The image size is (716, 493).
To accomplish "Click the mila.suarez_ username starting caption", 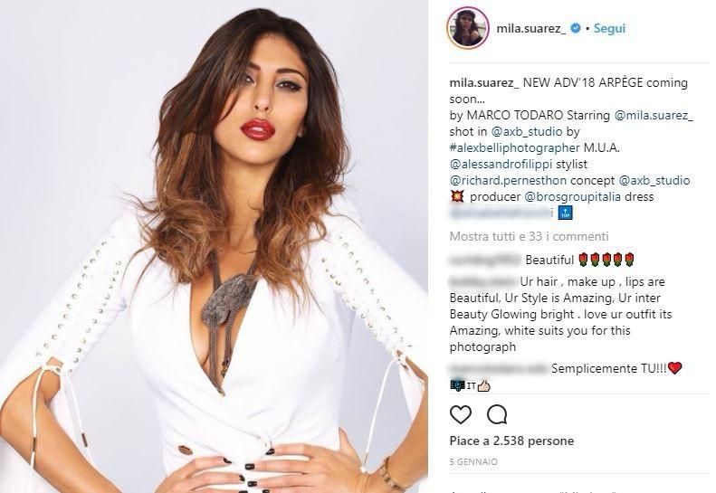I will tap(484, 82).
